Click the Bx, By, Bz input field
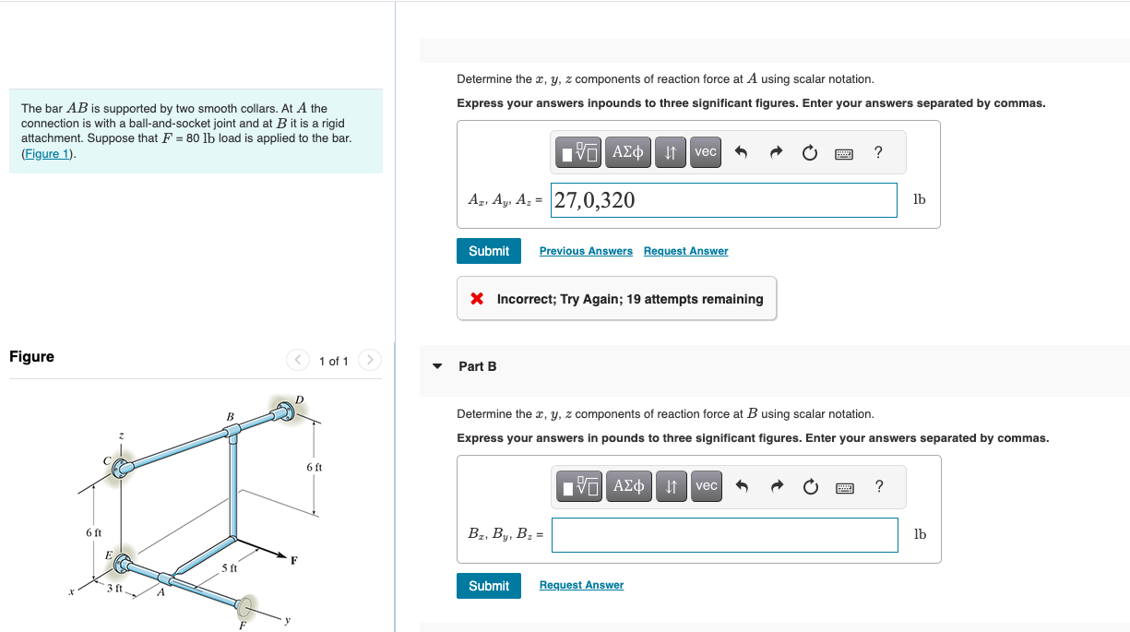Screen dimensions: 1130x632 (x=724, y=534)
